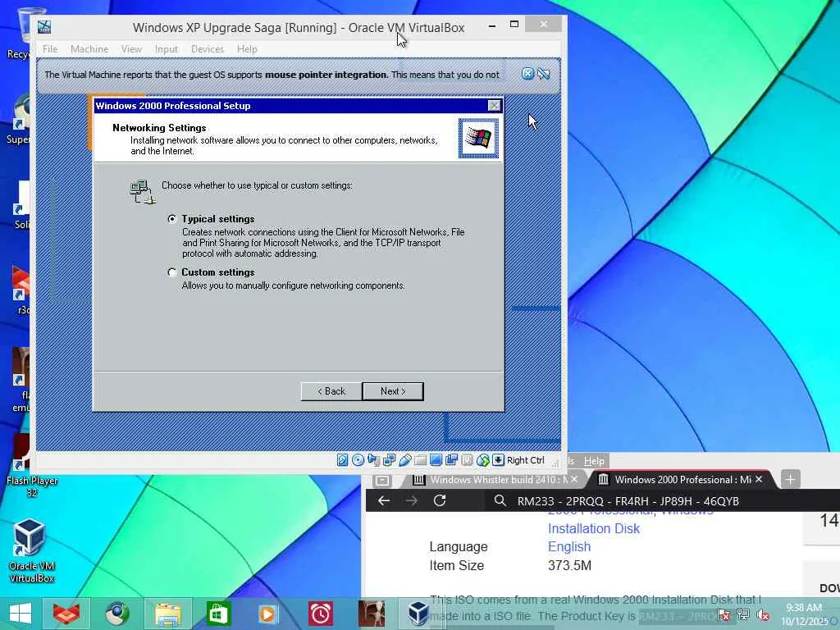Open the Oracle VM VirtualBox desktop shortcut
The width and height of the screenshot is (840, 630).
[30, 549]
